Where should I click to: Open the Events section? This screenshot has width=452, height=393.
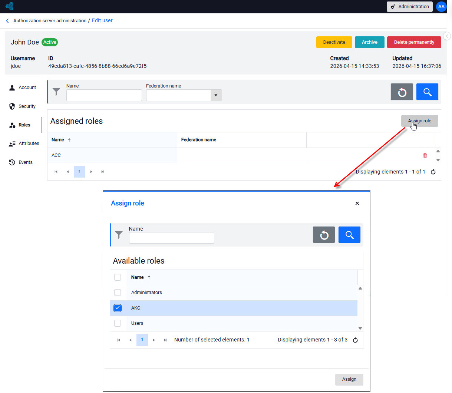point(21,162)
